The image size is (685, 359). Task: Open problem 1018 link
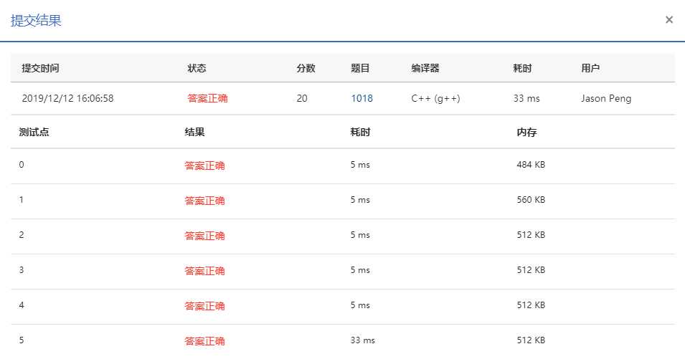362,98
